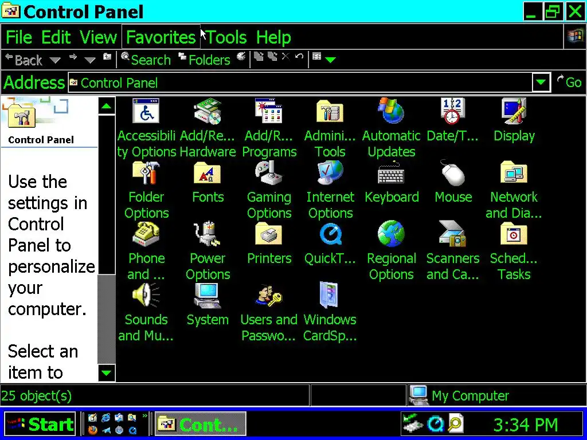Expand the Forward history dropdown arrow
This screenshot has height=440, width=587.
coord(90,60)
